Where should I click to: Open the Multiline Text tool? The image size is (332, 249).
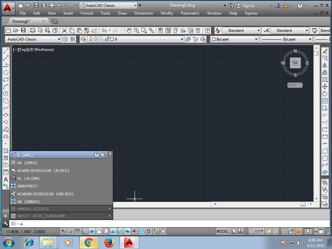tap(6, 179)
